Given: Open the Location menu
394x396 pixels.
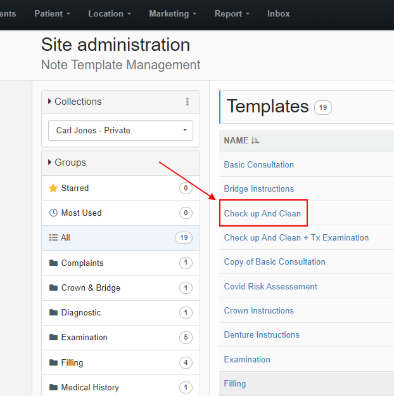Looking at the screenshot, I should click(110, 13).
